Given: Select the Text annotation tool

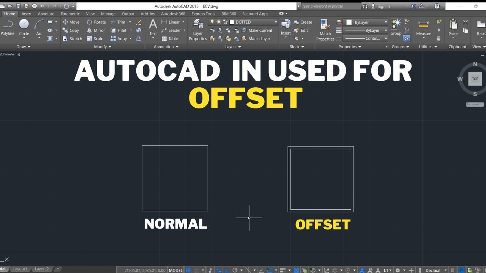Looking at the screenshot, I should pyautogui.click(x=153, y=27).
